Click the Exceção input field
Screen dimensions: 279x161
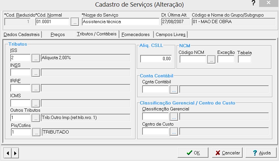226,59
